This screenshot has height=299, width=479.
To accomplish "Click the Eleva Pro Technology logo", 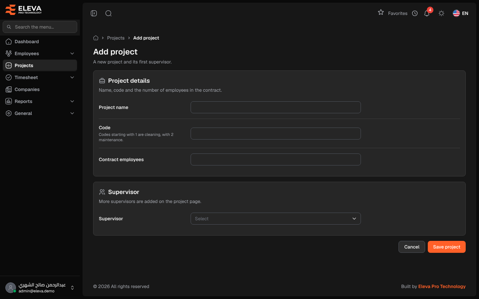I will coord(24,10).
